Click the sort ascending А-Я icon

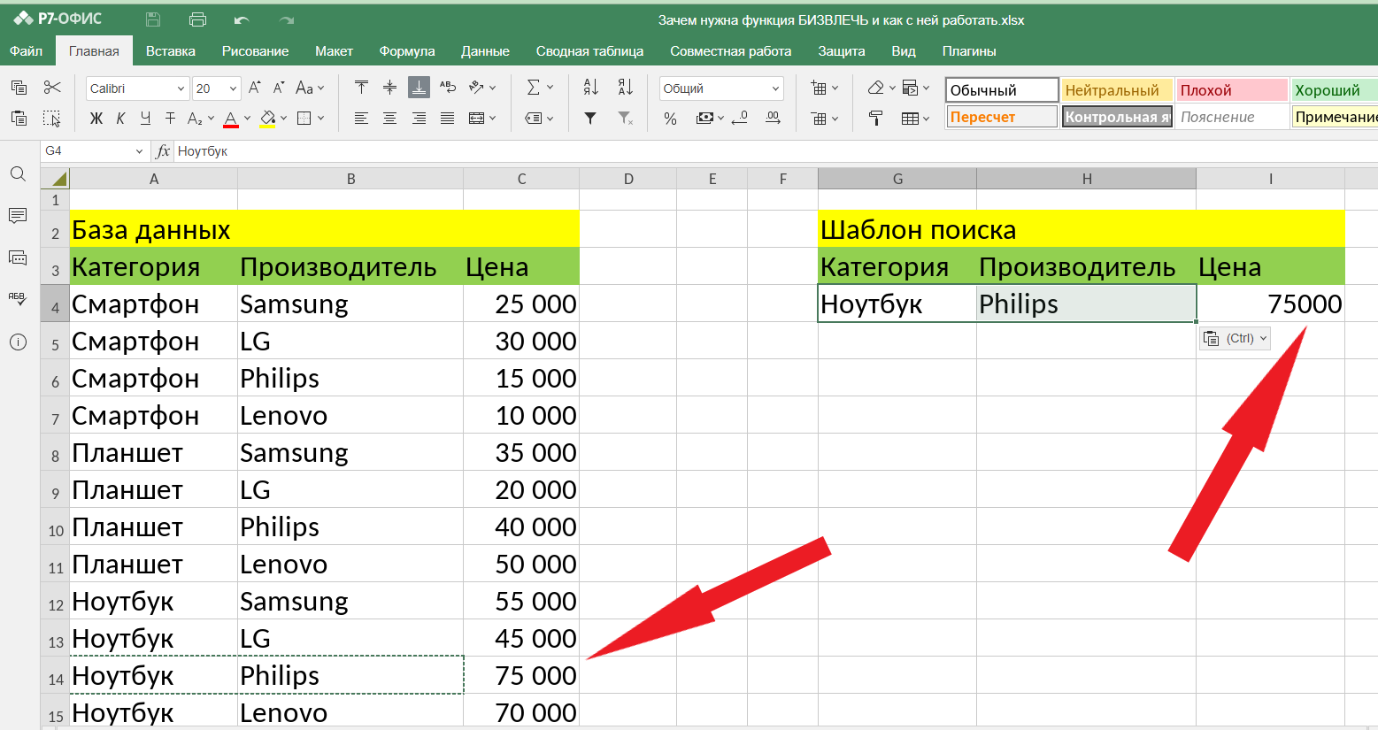[x=591, y=88]
